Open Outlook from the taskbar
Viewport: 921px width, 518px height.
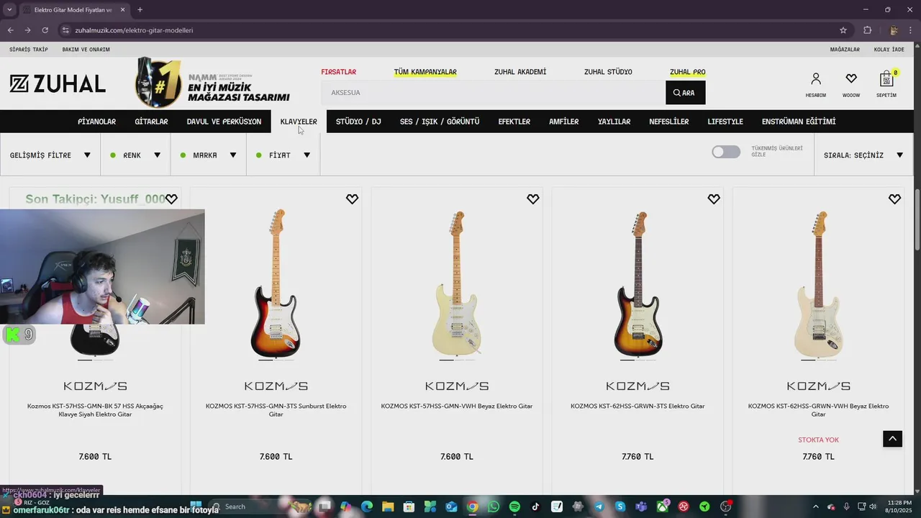(x=451, y=506)
